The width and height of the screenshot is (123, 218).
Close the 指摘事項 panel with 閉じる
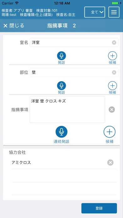tap(14, 26)
